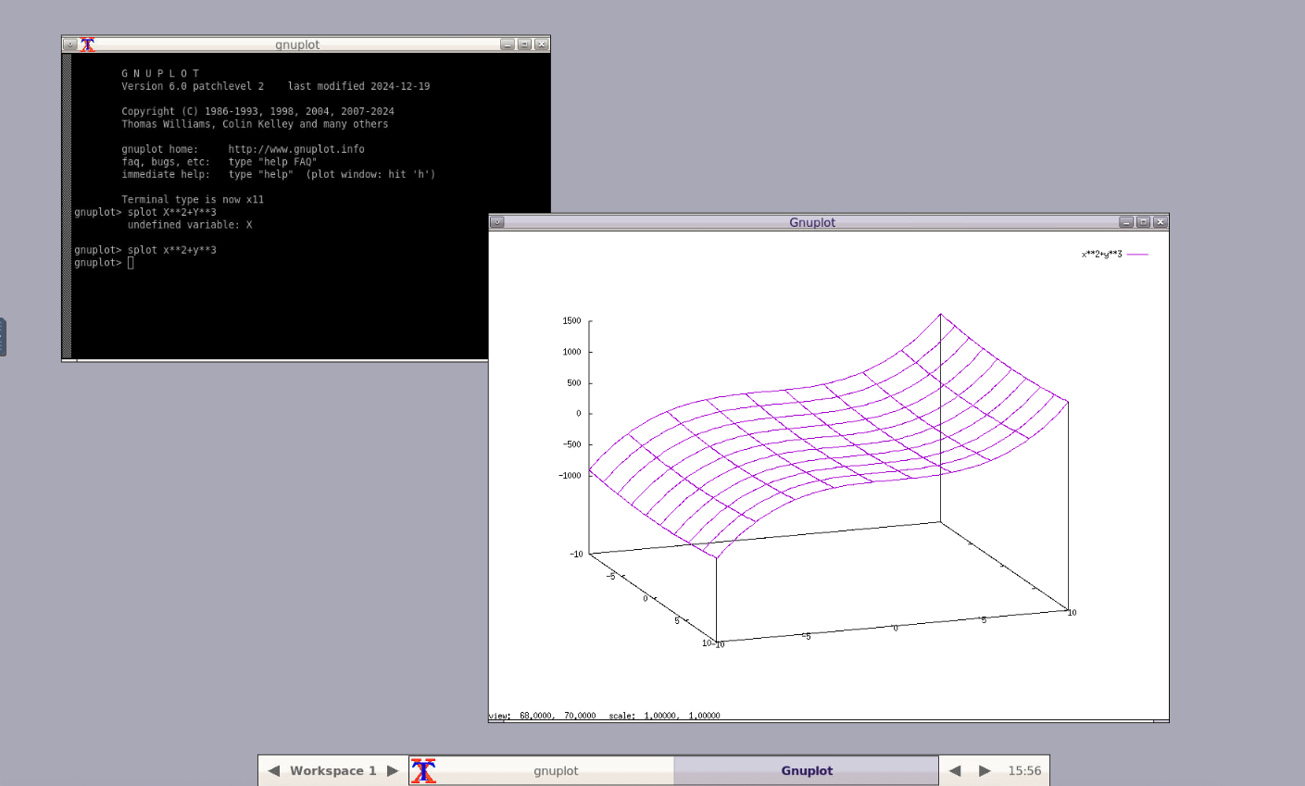
Task: Click the 500 z-axis tick label
Action: tap(573, 383)
